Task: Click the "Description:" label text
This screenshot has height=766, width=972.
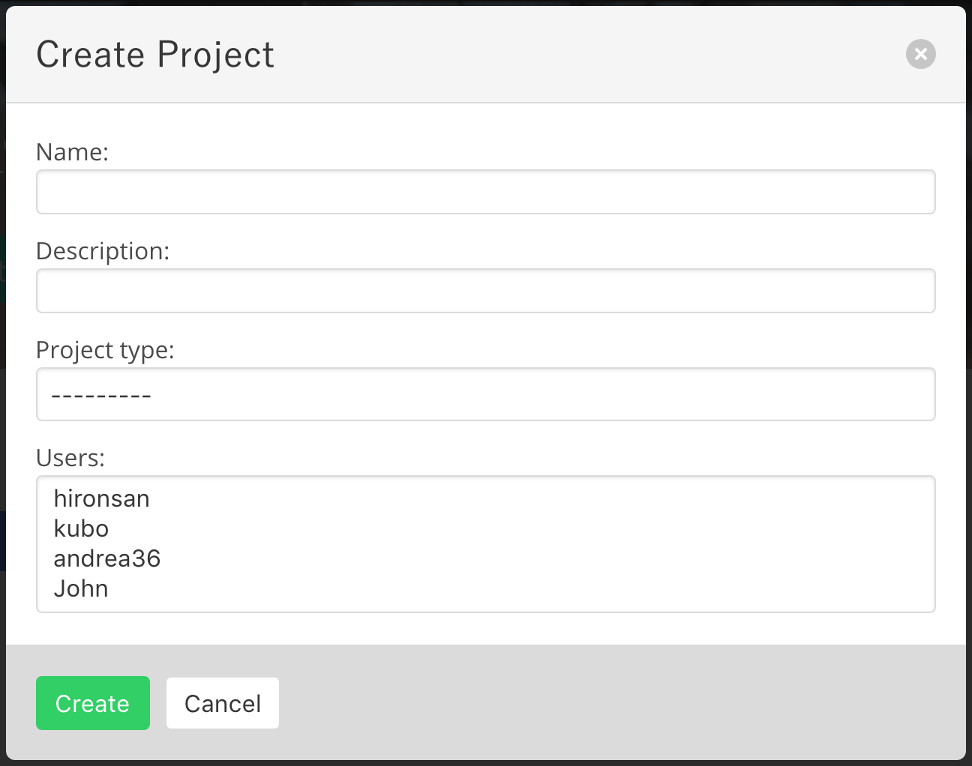Action: coord(103,251)
